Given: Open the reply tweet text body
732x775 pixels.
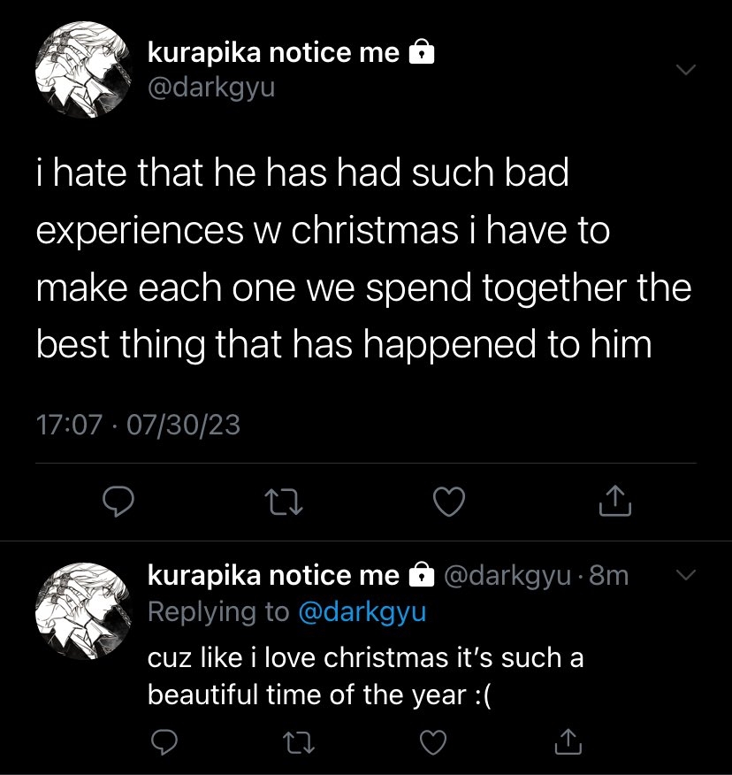Looking at the screenshot, I should (365, 676).
